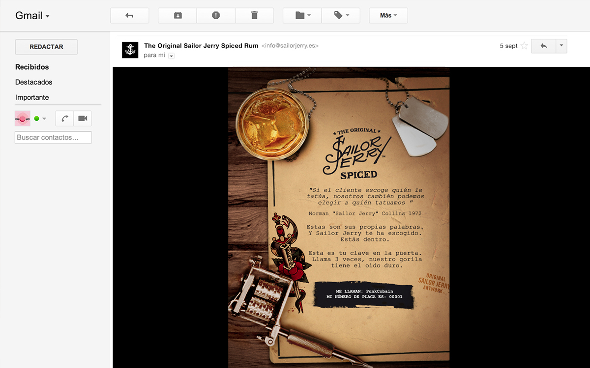Click sender name The Original Sailor Jerry Spiced Rum
The image size is (590, 368).
201,46
